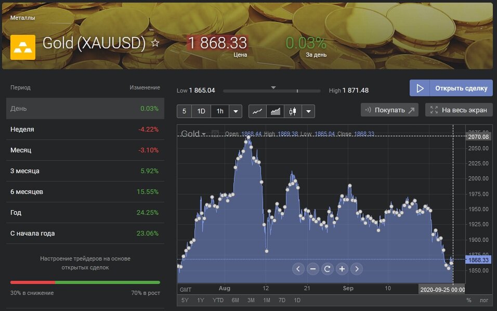Toggle logarithmic scale 'лог'
This screenshot has height=311, width=497.
pos(483,300)
